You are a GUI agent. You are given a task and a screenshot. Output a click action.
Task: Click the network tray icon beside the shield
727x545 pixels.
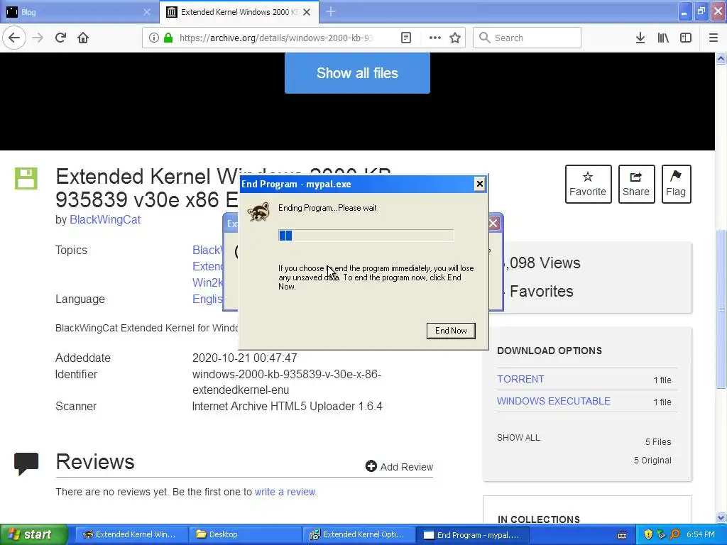point(661,534)
